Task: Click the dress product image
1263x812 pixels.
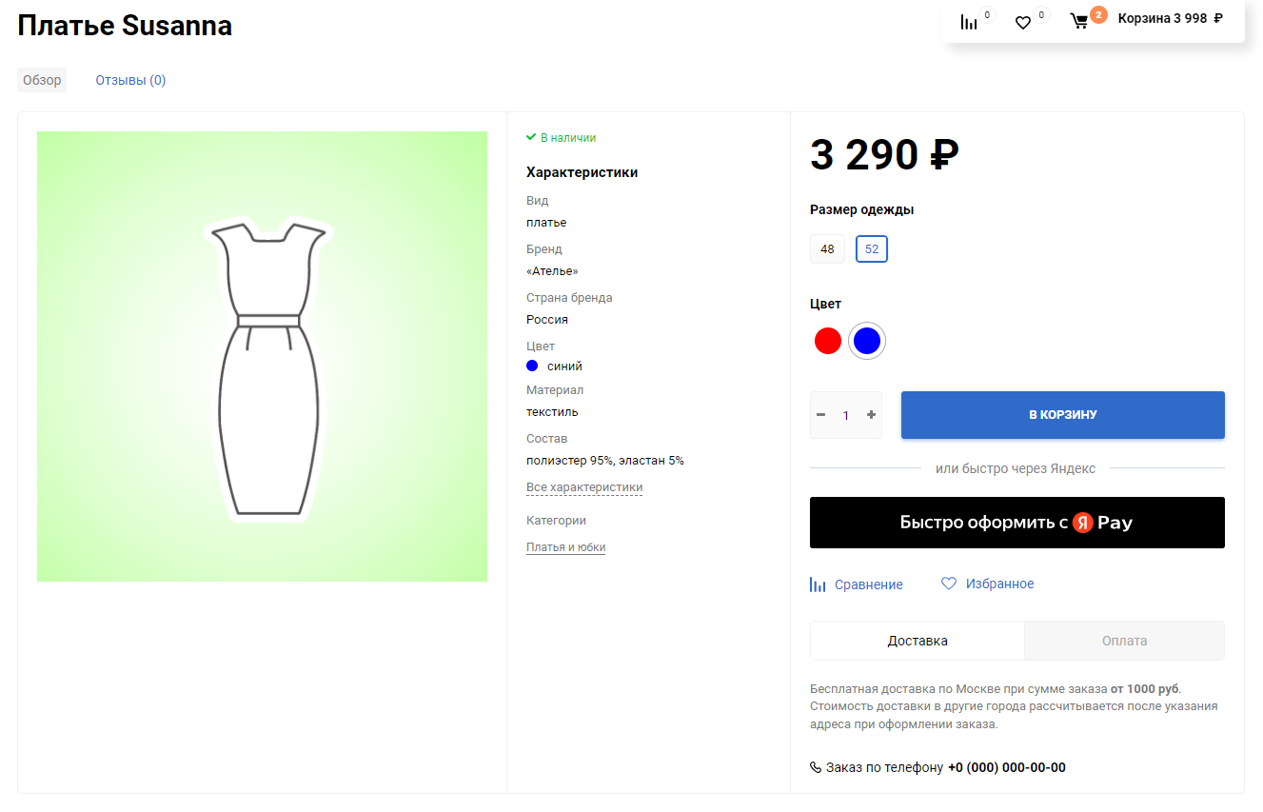Action: [x=262, y=356]
